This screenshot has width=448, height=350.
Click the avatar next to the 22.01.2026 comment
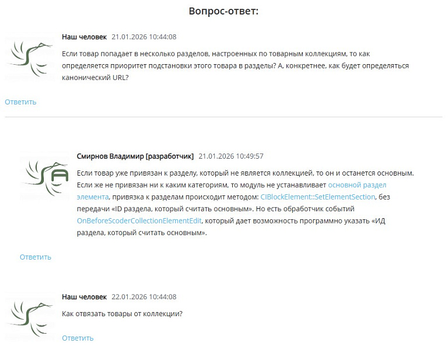coord(30,317)
